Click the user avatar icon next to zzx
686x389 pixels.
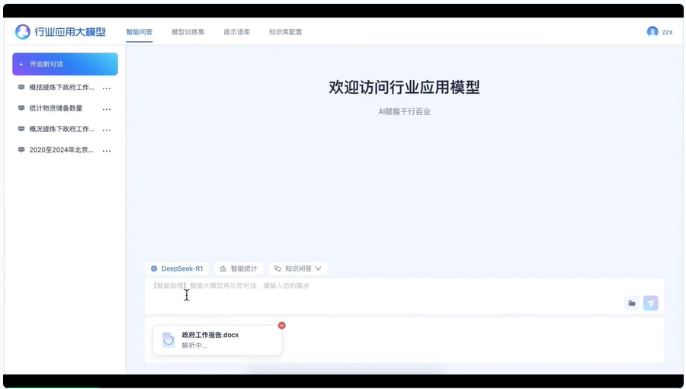click(652, 32)
